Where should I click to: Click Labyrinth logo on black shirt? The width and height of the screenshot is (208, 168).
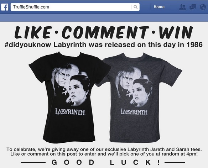(70, 111)
